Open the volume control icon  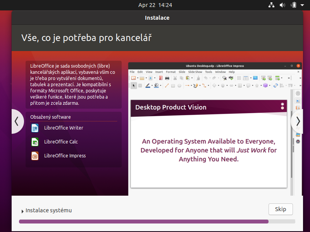pyautogui.click(x=282, y=5)
